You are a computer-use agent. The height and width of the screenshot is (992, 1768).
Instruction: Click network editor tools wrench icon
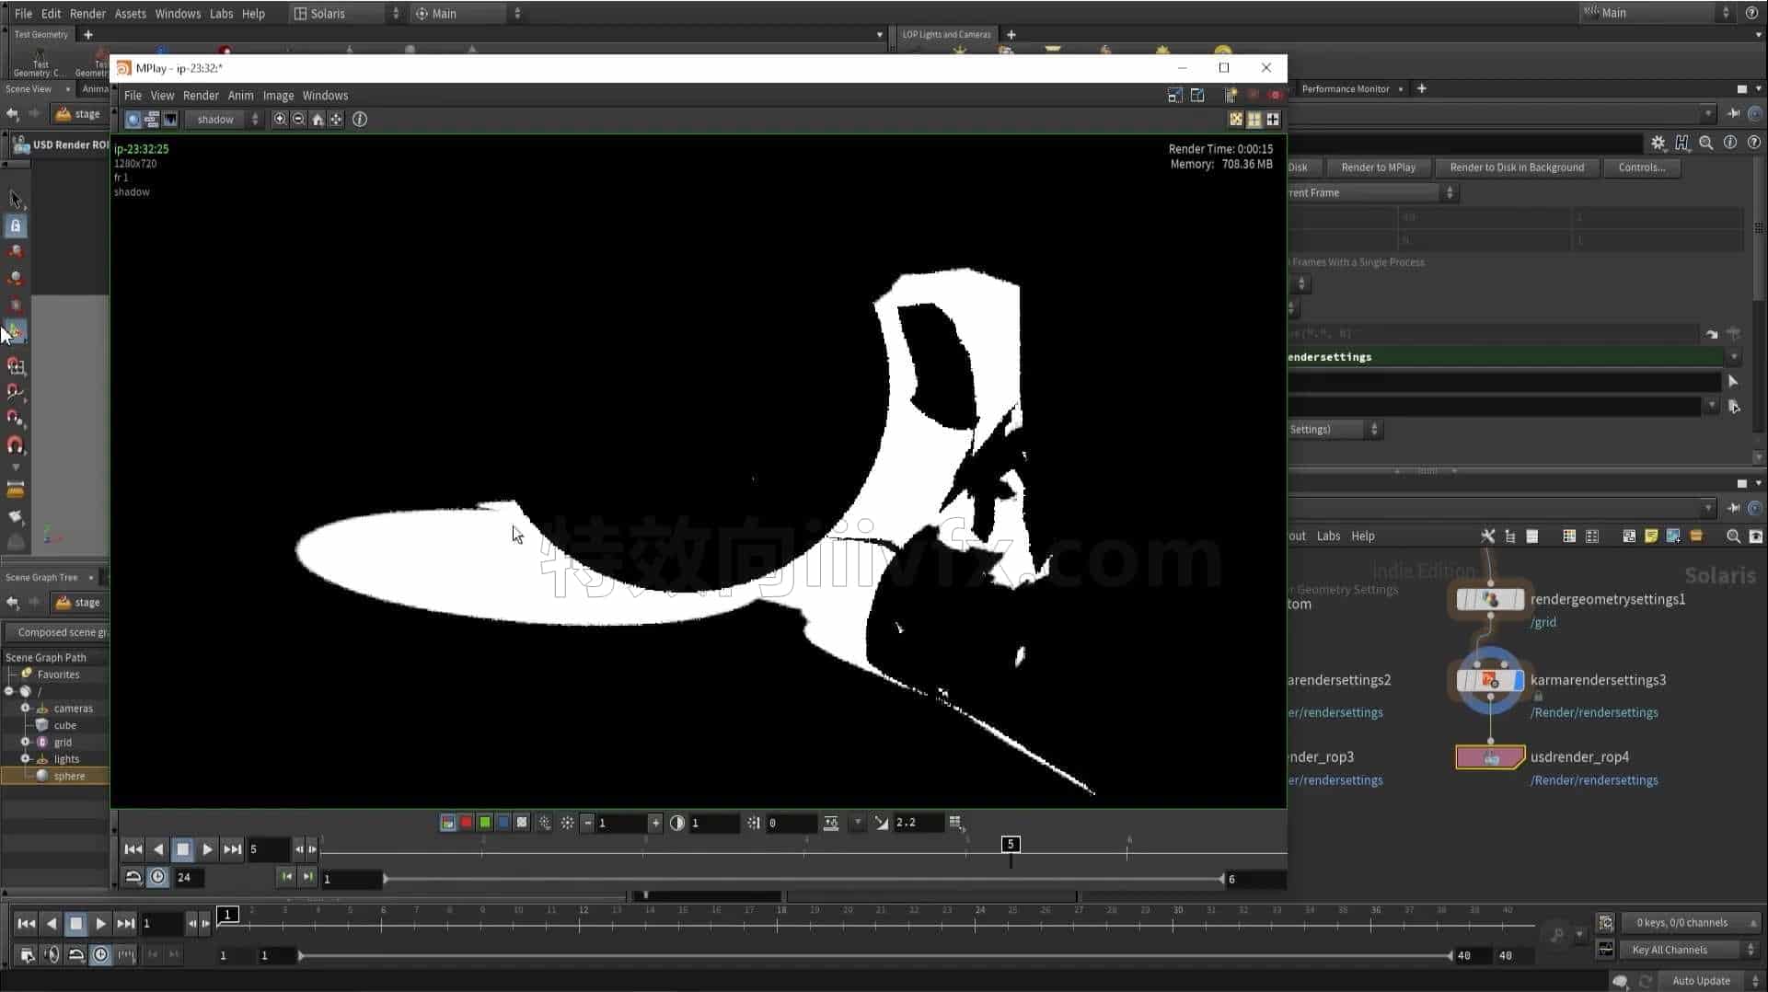point(1487,536)
